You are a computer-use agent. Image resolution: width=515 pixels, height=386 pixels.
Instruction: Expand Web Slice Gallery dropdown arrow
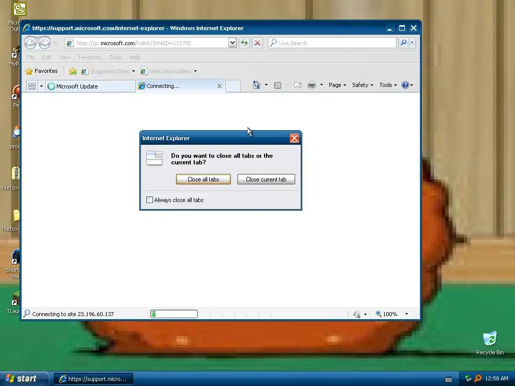(x=196, y=71)
